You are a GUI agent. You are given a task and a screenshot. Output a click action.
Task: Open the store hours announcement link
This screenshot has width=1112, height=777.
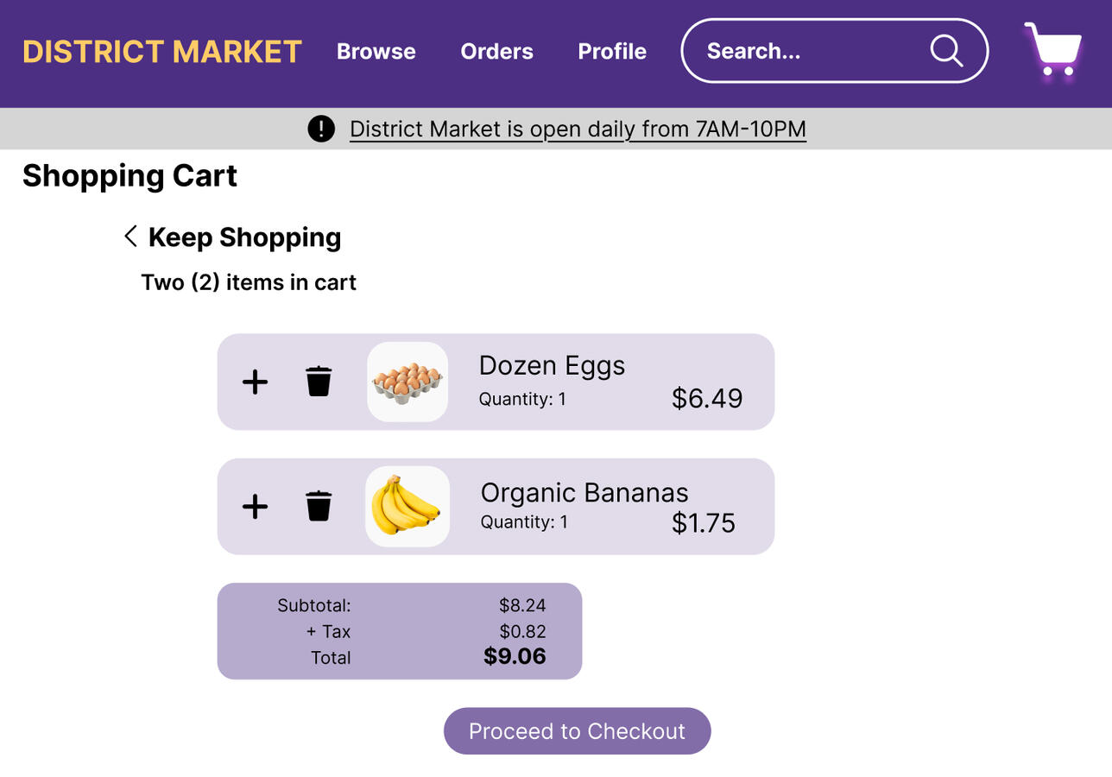pos(577,129)
